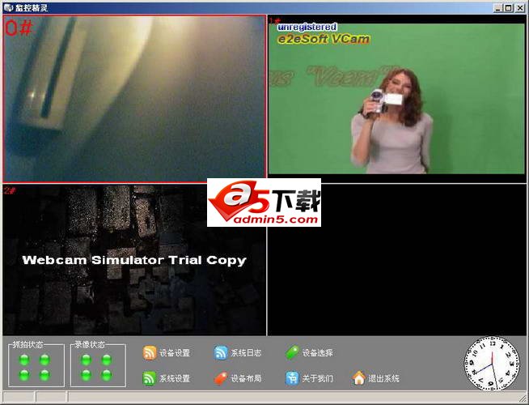Image resolution: width=529 pixels, height=405 pixels.
Task: Close the 监控精灵 window
Action: pos(519,8)
